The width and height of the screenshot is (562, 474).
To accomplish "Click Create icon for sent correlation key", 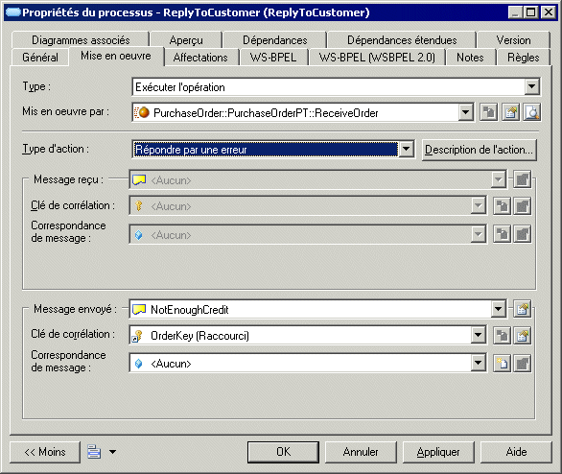I will tap(502, 336).
